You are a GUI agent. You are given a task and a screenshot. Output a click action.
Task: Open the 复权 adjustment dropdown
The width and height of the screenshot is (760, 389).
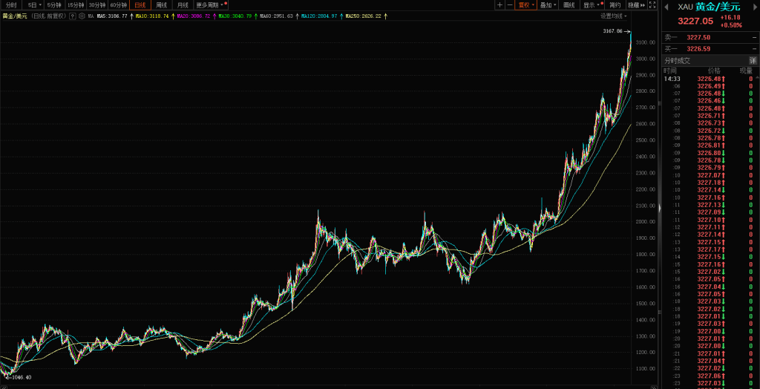click(526, 5)
